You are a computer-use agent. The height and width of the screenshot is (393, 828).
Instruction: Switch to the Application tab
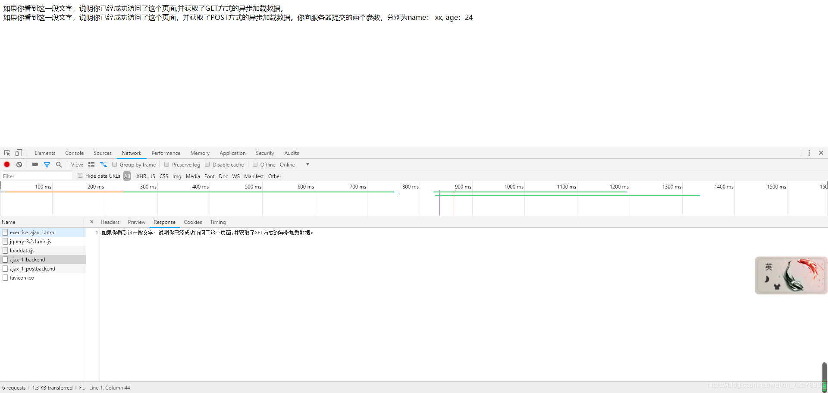(232, 153)
